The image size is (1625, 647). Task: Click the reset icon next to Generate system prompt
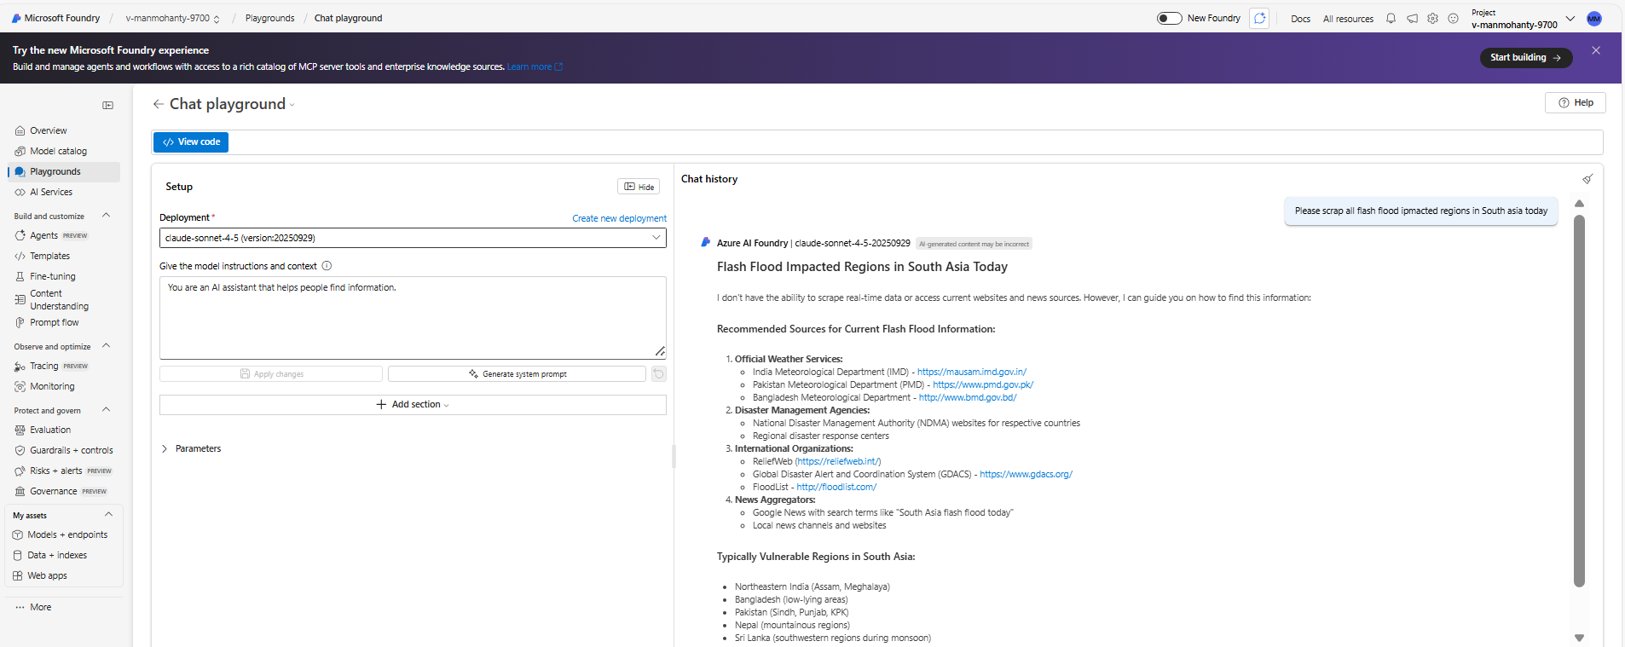(x=658, y=374)
